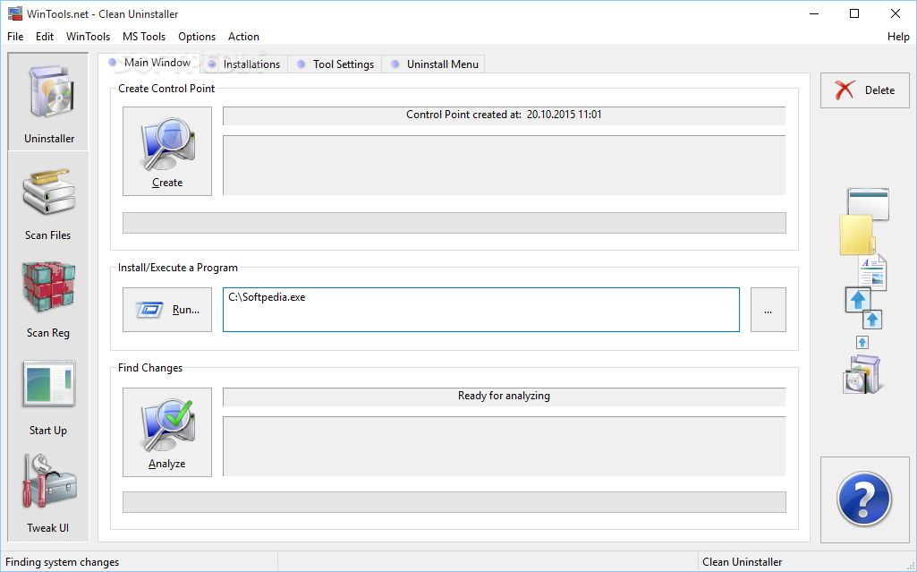Open the Uninstaller tool in the sidebar

(x=48, y=102)
